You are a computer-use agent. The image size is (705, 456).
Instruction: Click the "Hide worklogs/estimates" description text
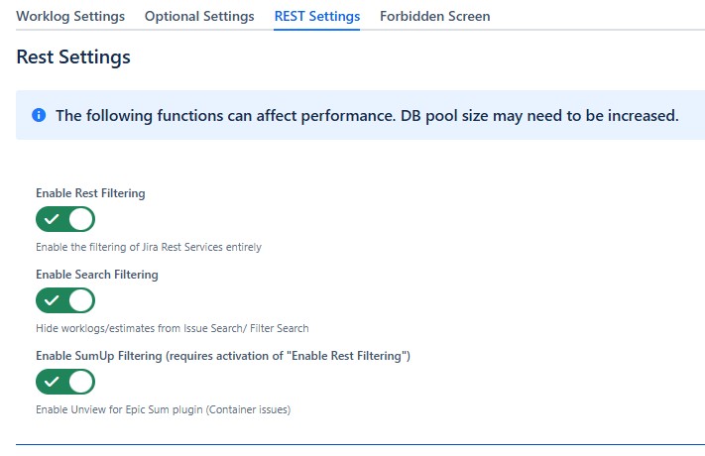coord(173,328)
